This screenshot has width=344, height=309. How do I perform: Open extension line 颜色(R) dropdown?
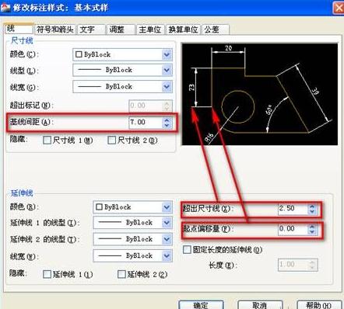pyautogui.click(x=132, y=207)
